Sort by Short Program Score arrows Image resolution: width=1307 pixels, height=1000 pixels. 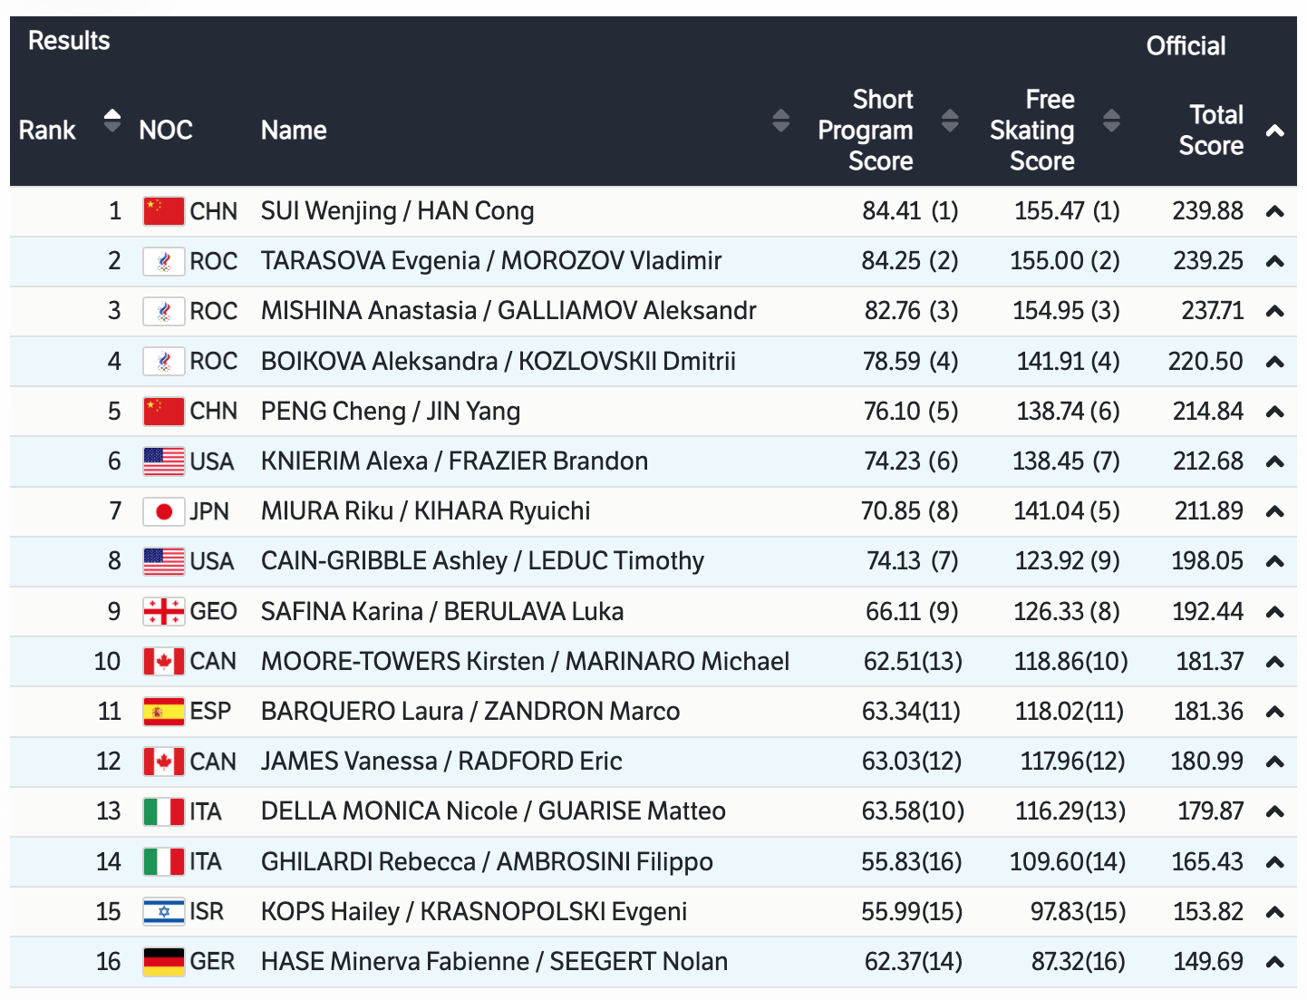click(x=950, y=121)
